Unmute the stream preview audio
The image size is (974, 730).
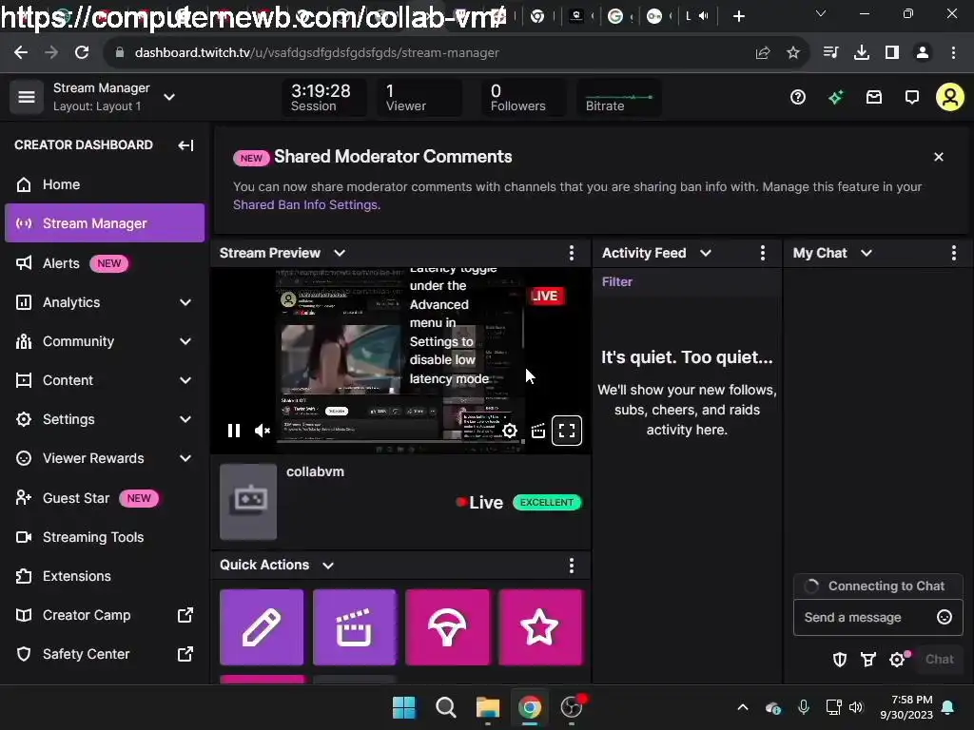263,431
